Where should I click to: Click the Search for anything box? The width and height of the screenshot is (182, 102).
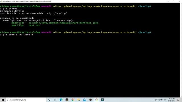(26, 100)
